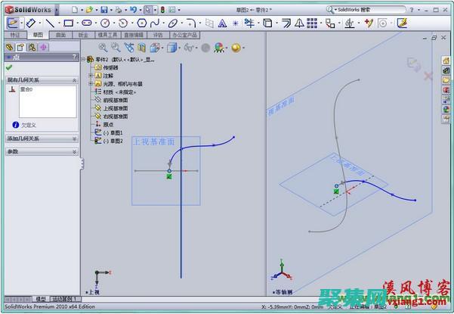Click the help question mark in 点 panel
This screenshot has height=314, width=454.
point(73,58)
